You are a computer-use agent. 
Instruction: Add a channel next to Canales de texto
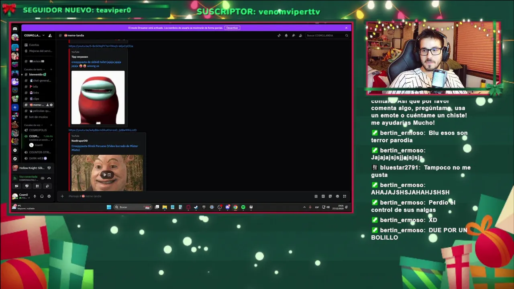point(51,69)
